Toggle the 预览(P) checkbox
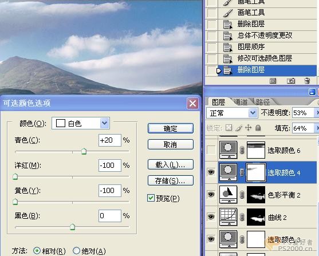The image size is (319, 256). coord(151,198)
